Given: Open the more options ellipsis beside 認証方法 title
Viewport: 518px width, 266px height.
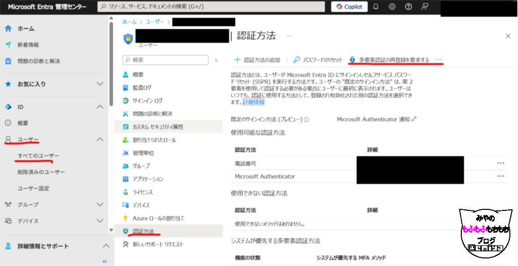Looking at the screenshot, I should click(289, 36).
